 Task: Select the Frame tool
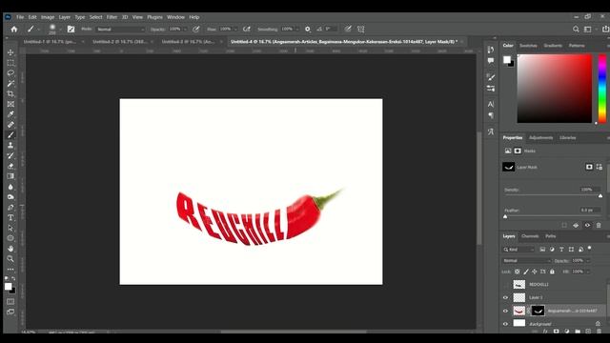pos(10,104)
